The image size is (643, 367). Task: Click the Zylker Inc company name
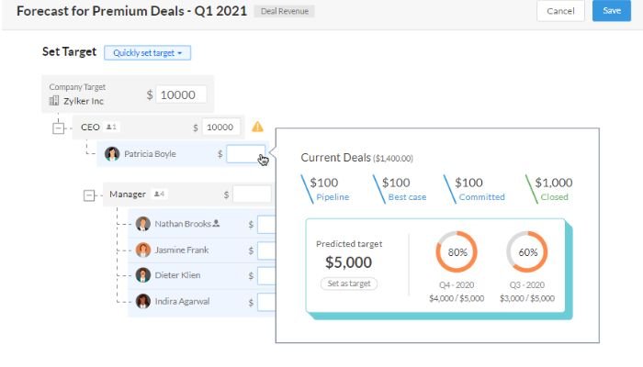(84, 101)
